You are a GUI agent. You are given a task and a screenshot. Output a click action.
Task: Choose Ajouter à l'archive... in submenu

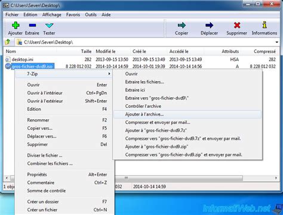coord(187,114)
